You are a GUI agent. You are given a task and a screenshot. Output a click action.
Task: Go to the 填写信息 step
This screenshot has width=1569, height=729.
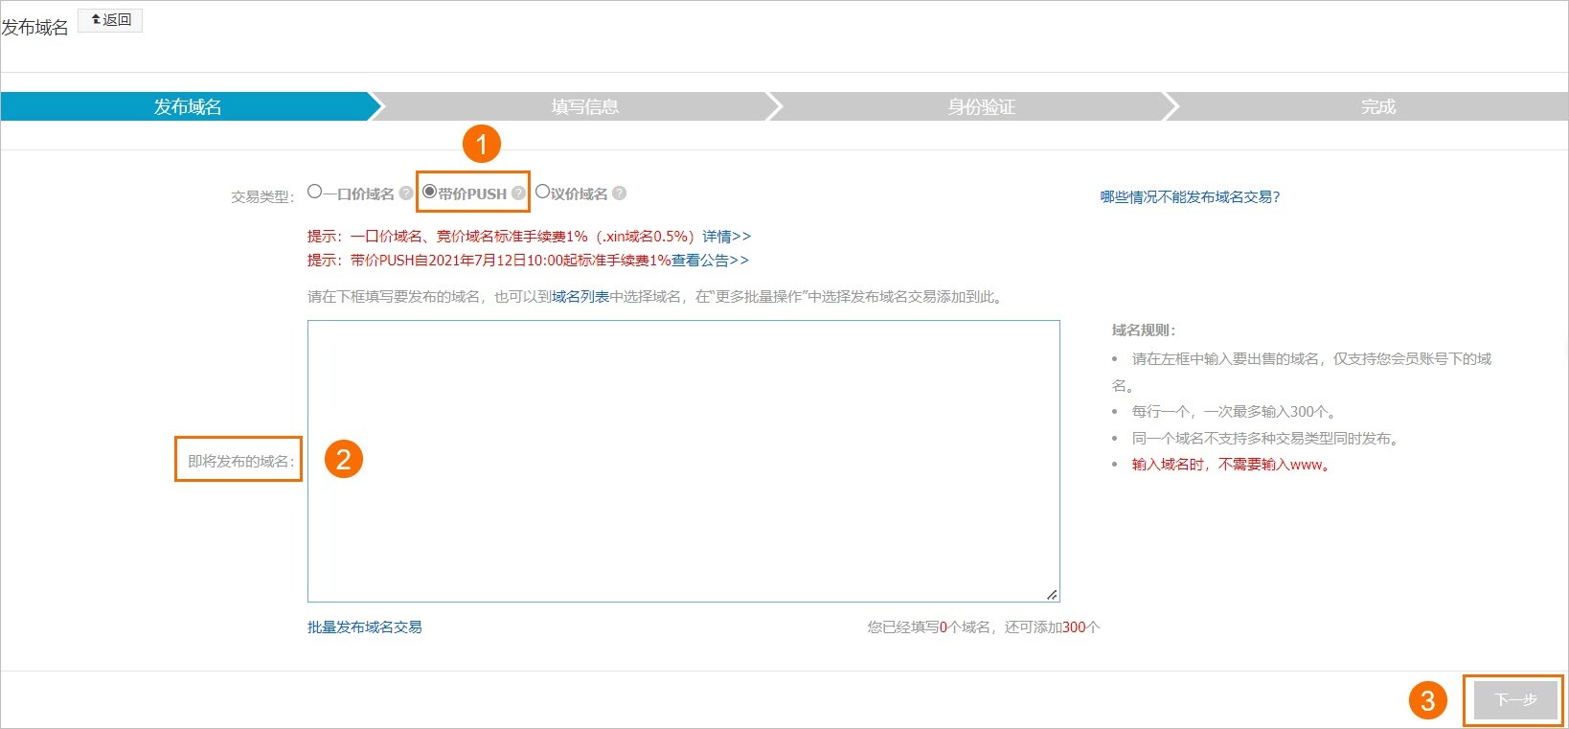tap(584, 106)
